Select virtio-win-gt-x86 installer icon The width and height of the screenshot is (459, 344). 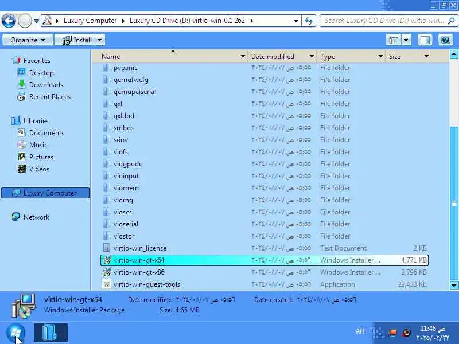107,272
